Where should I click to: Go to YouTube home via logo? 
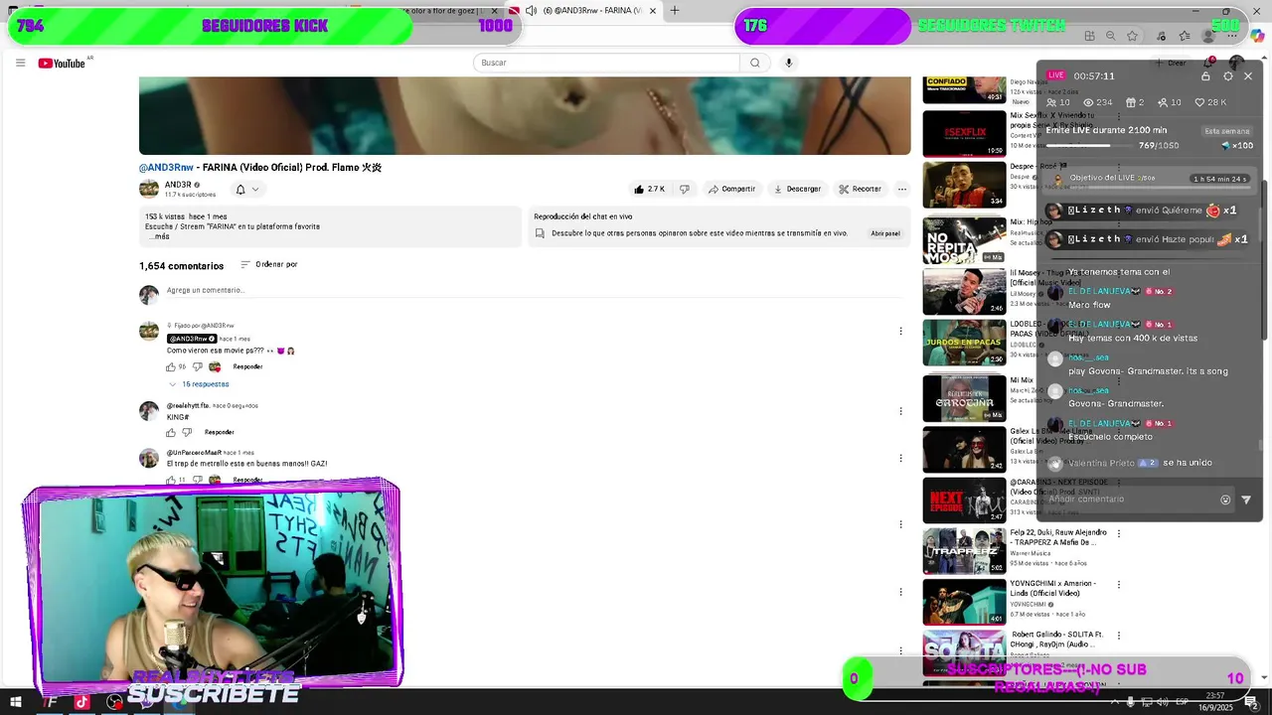pos(62,64)
